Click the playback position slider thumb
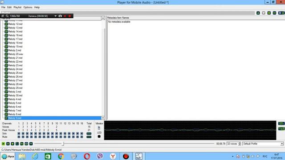Viewport: 285px width, 160px height. tap(63, 144)
